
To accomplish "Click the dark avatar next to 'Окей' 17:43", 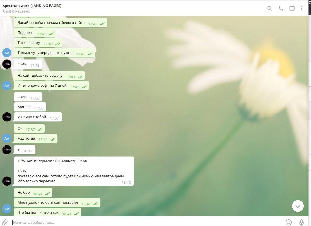I will point(7,64).
